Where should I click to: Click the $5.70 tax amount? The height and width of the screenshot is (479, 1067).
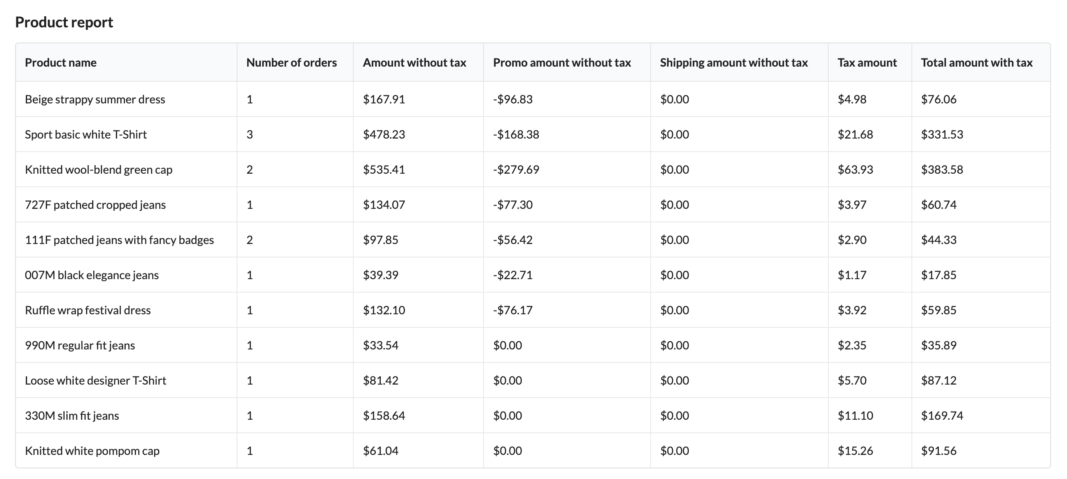[852, 380]
